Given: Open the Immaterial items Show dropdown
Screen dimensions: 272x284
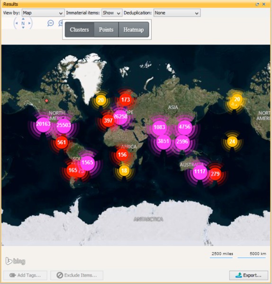Looking at the screenshot, I should [112, 13].
